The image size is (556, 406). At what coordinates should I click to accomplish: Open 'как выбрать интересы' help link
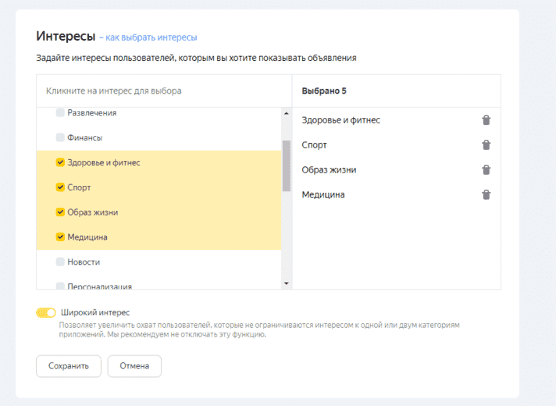(151, 37)
